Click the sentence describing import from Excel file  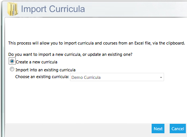click(x=97, y=43)
